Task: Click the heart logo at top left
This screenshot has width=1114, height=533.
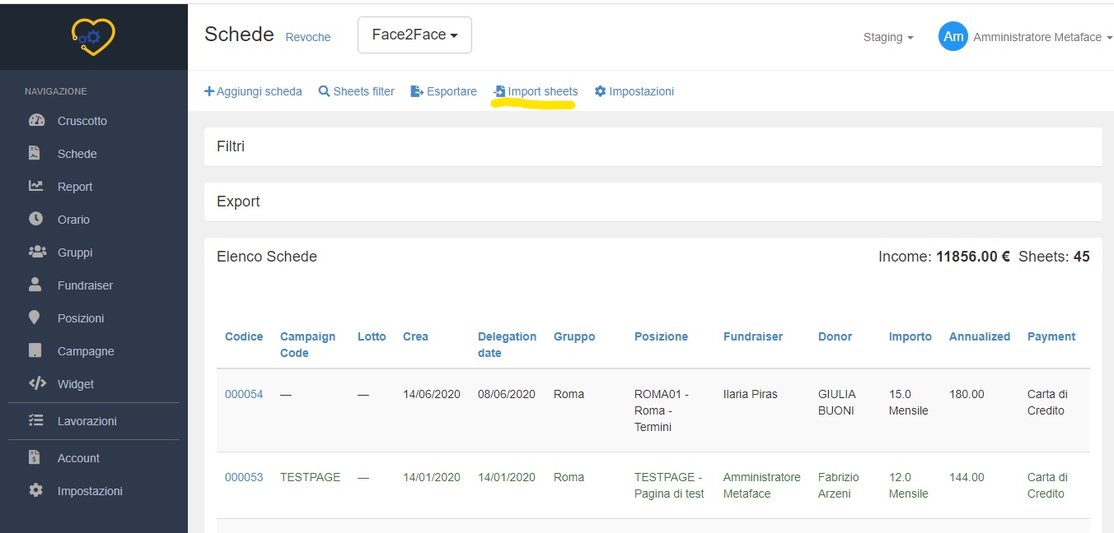Action: (x=93, y=36)
